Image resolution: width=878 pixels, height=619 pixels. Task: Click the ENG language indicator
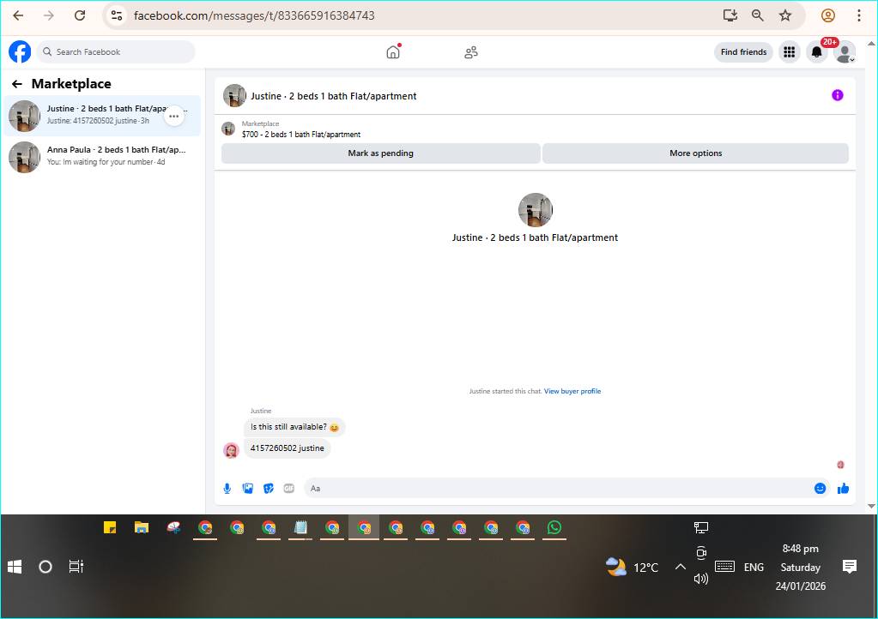pos(754,567)
